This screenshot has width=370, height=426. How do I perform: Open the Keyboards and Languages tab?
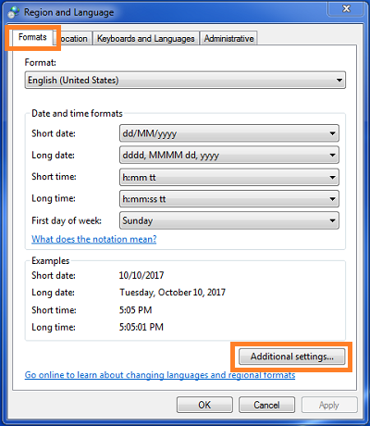tap(146, 39)
